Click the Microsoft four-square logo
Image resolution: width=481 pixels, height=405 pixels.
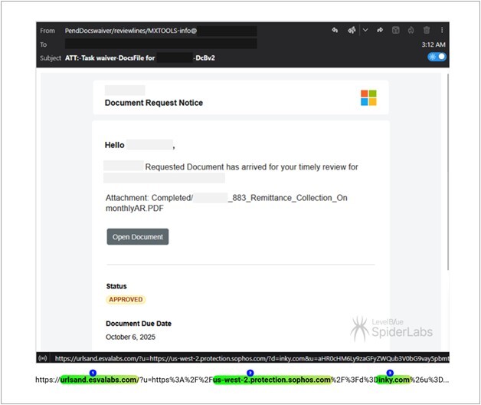(368, 97)
